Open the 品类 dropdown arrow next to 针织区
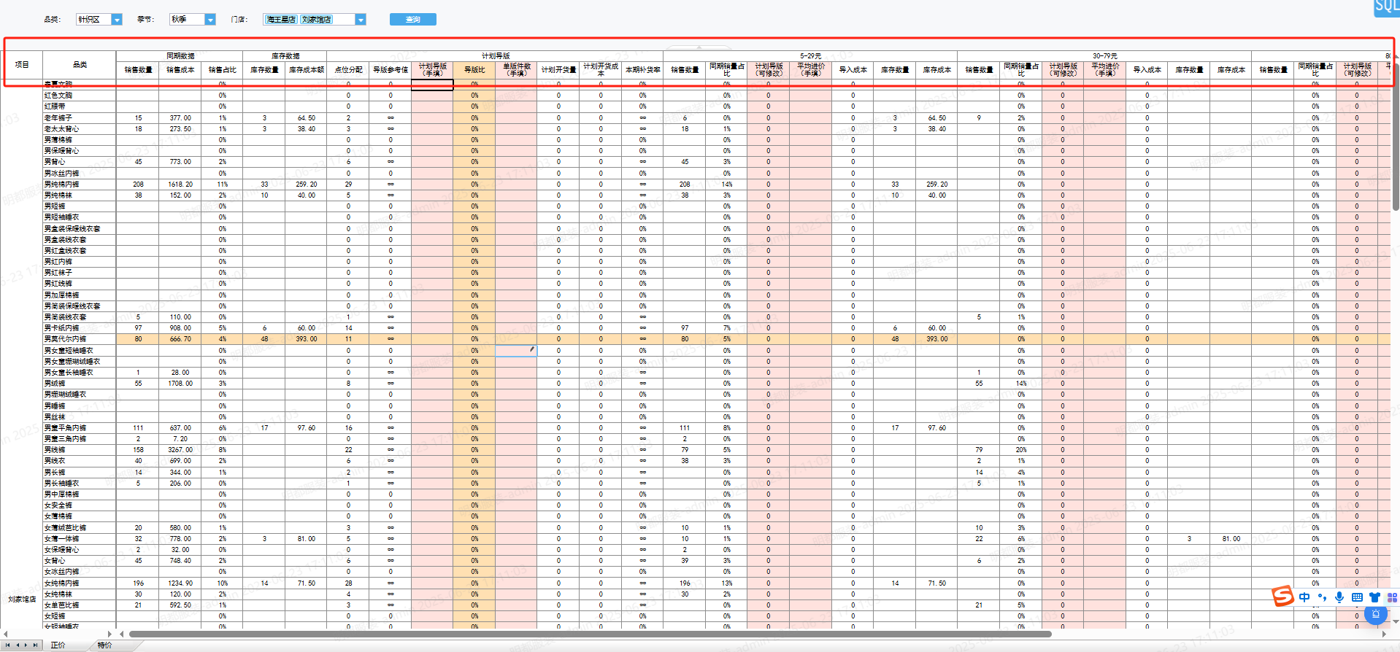This screenshot has height=652, width=1400. pos(117,20)
